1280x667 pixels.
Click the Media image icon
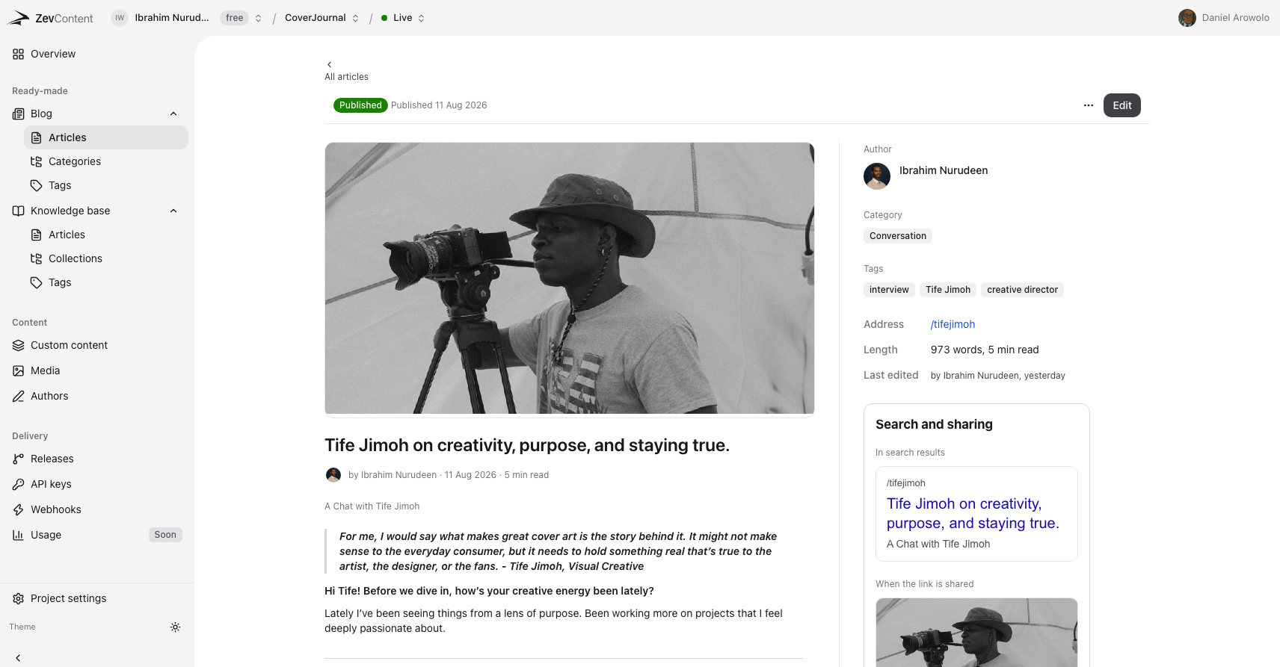pos(18,370)
